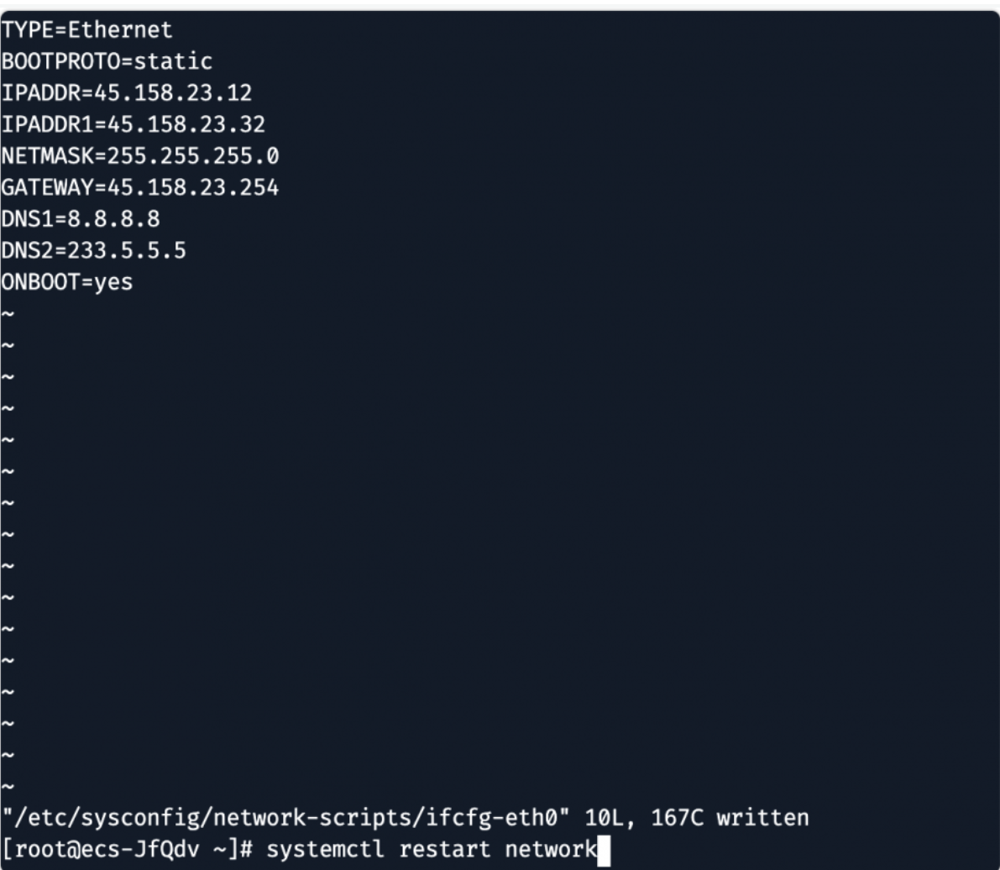1000x870 pixels.
Task: Click the word "network" in the command
Action: pyautogui.click(x=549, y=850)
